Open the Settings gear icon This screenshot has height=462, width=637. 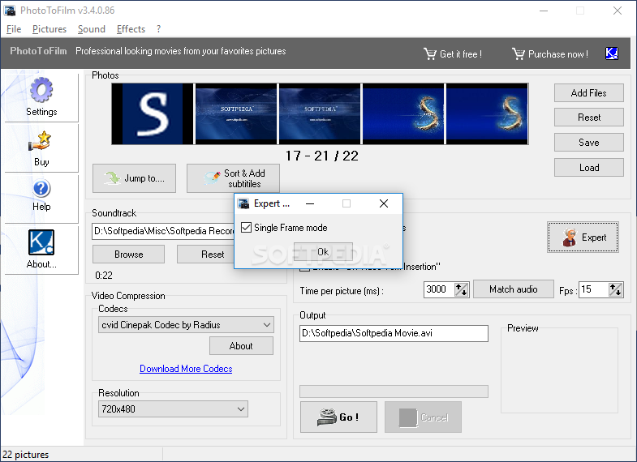[41, 90]
